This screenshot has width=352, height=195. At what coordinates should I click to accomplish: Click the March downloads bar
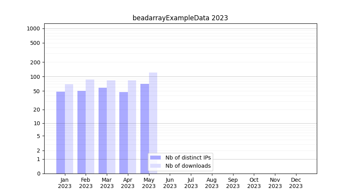111,127
